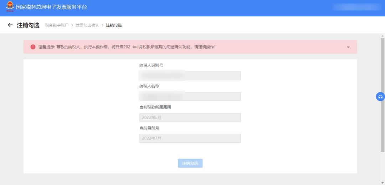This screenshot has width=385, height=185.
Task: Click the scrollbar up arrow
Action: point(382,36)
